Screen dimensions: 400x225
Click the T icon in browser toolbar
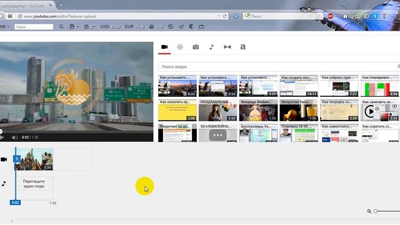pyautogui.click(x=384, y=16)
